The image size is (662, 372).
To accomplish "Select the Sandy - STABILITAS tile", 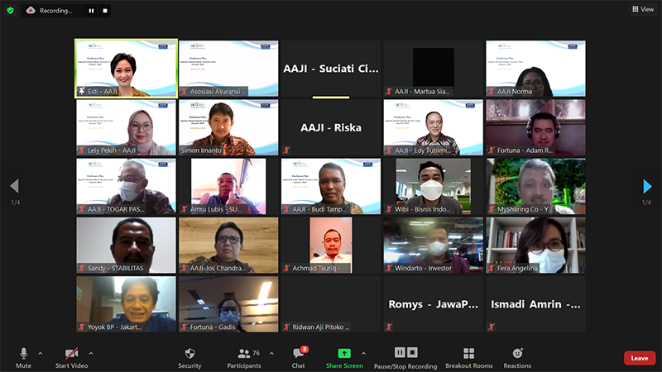I will [x=127, y=246].
